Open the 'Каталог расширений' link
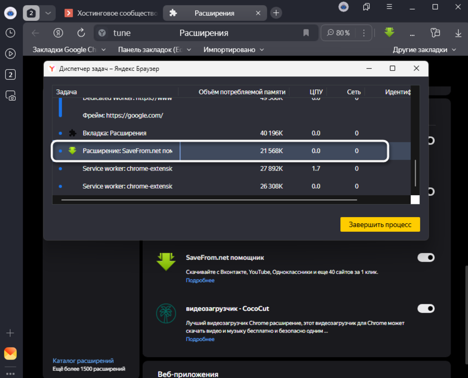The height and width of the screenshot is (378, 468). coord(83,361)
